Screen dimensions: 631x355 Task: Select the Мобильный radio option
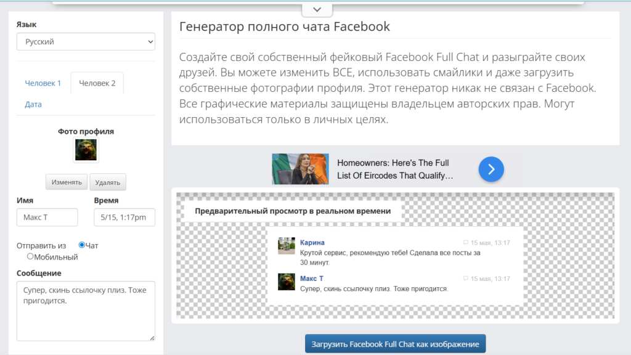30,256
